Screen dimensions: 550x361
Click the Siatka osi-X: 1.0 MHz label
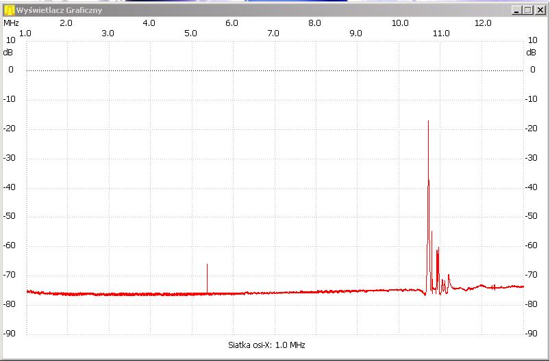coord(266,345)
